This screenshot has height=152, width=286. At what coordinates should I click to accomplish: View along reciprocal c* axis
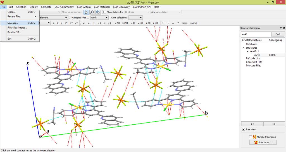tap(76, 23)
